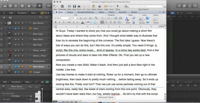The height and width of the screenshot is (103, 200).
Task: Click the Italic I button in Word
Action: (59, 22)
